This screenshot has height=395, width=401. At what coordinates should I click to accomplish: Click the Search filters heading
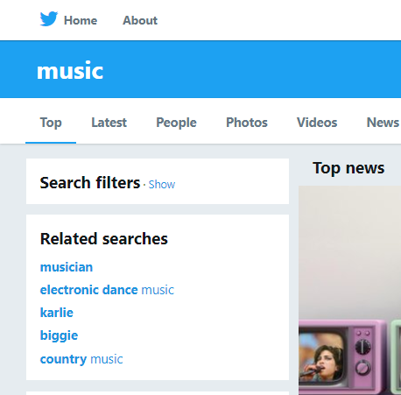tap(90, 183)
